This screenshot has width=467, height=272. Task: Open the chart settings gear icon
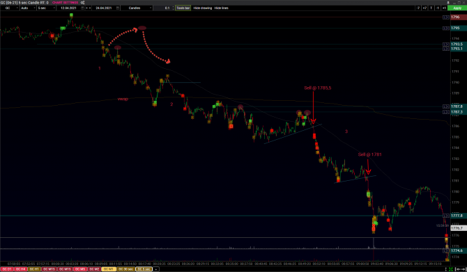tap(82, 3)
